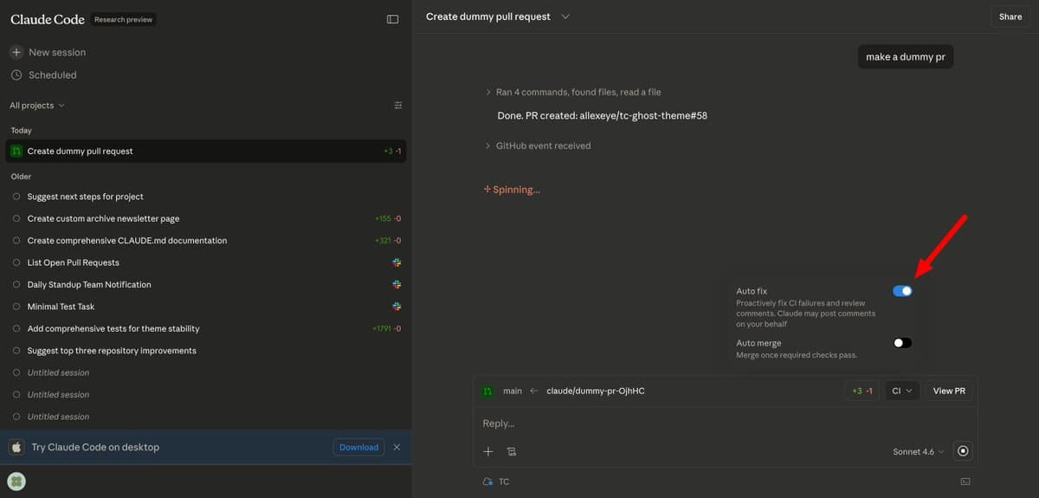Click Slack icon on Minimal Test Task
This screenshot has height=498, width=1039.
click(397, 307)
